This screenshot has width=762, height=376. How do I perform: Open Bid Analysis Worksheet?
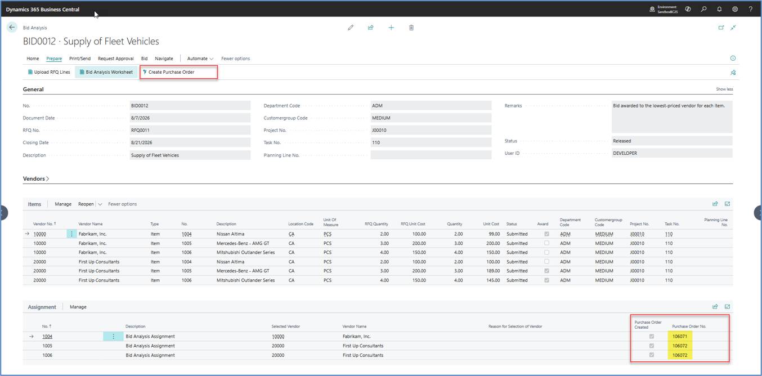pos(106,72)
